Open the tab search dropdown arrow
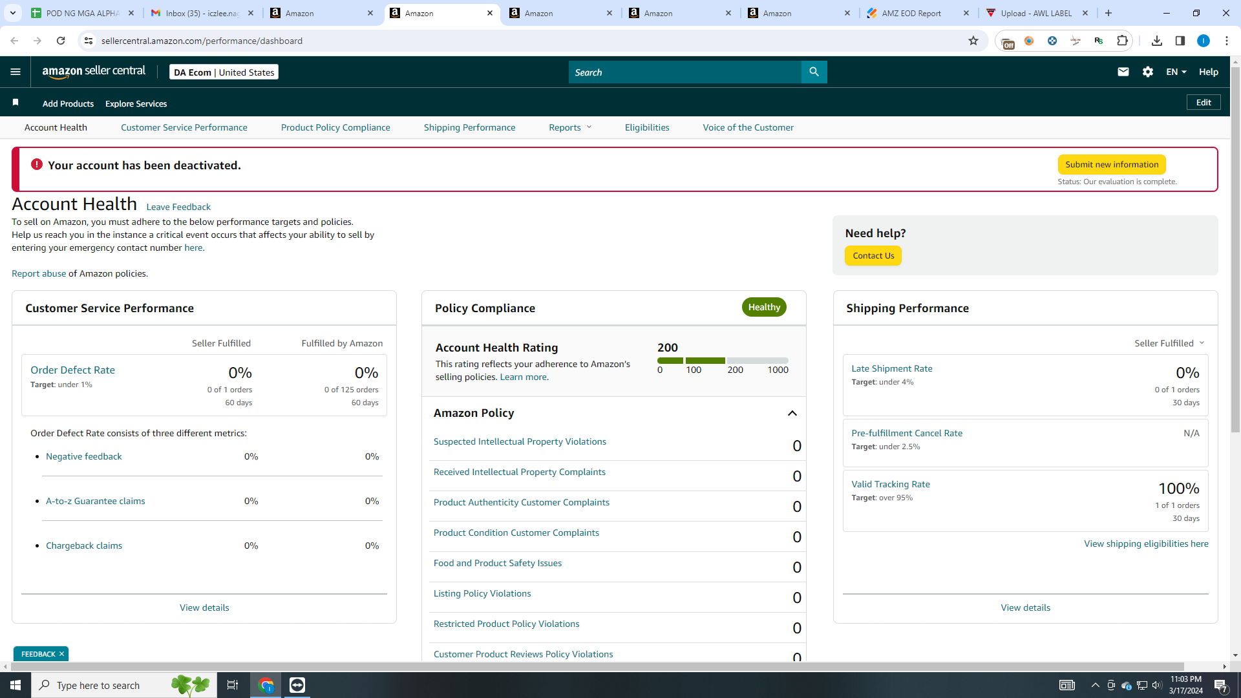 click(13, 13)
